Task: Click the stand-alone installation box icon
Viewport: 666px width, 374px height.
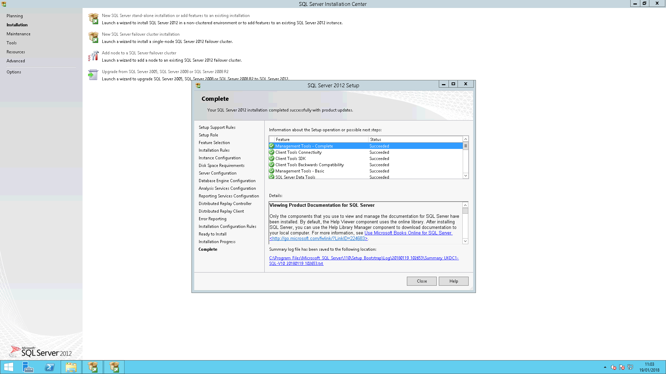Action: pyautogui.click(x=93, y=19)
